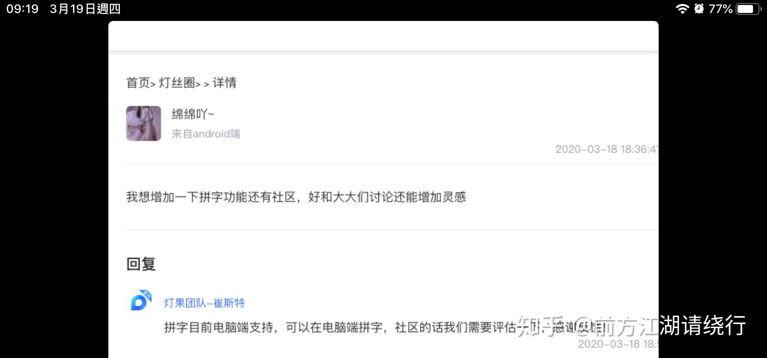Open 灯丝圈 breadcrumb link

177,83
